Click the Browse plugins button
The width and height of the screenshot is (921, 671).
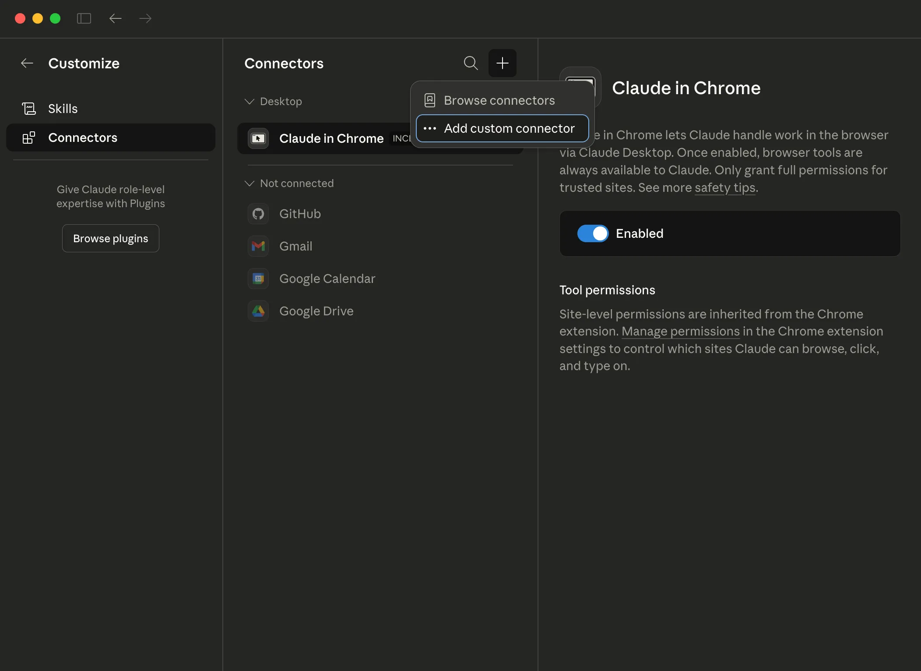[110, 238]
